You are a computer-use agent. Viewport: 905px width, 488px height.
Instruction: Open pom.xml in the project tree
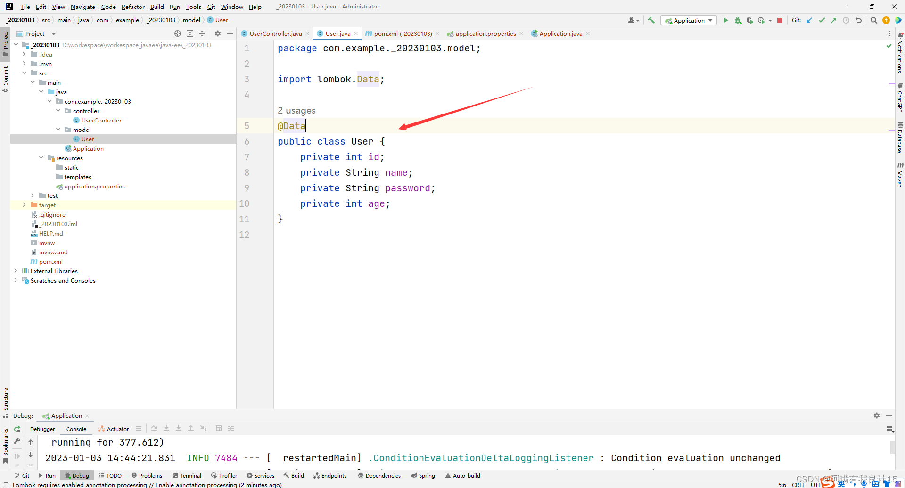[50, 261]
